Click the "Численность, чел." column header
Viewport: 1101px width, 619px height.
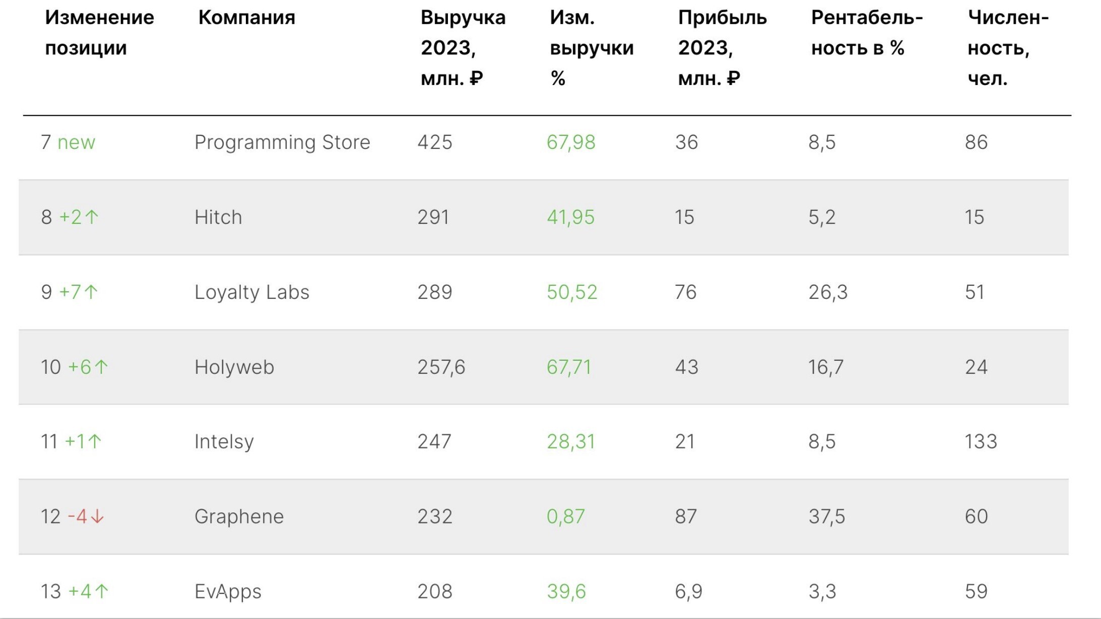1007,48
